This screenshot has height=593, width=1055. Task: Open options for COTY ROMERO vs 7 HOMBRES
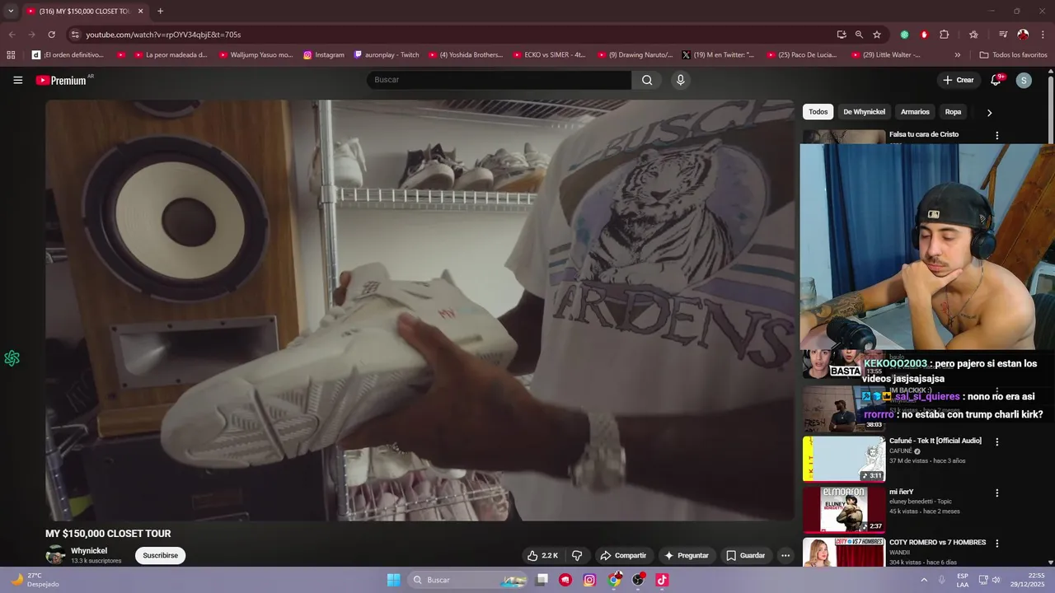996,544
